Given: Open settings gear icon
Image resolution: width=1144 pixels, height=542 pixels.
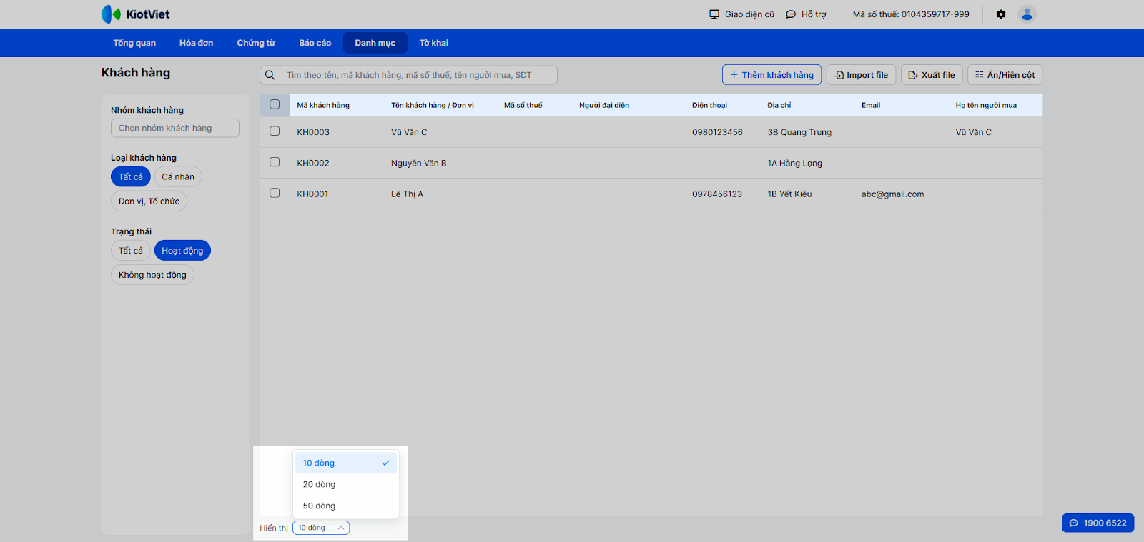Looking at the screenshot, I should tap(1001, 14).
